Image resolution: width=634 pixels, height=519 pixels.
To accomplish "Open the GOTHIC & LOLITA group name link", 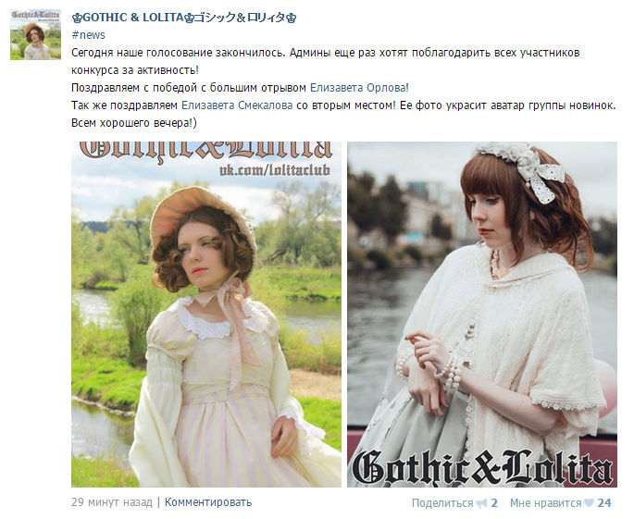I will pos(184,18).
